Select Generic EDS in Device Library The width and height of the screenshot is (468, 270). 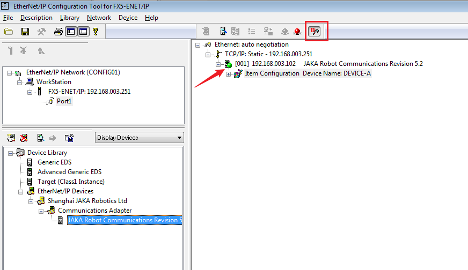coord(54,162)
